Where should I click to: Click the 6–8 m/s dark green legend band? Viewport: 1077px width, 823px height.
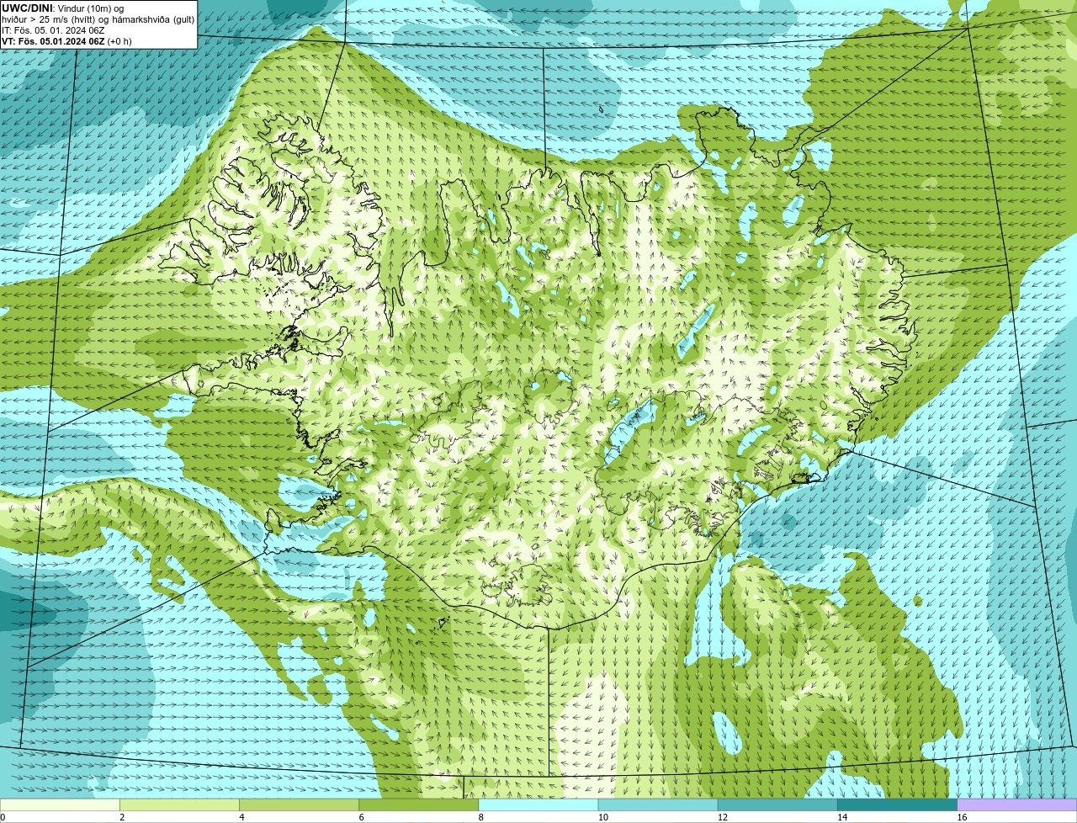point(418,805)
